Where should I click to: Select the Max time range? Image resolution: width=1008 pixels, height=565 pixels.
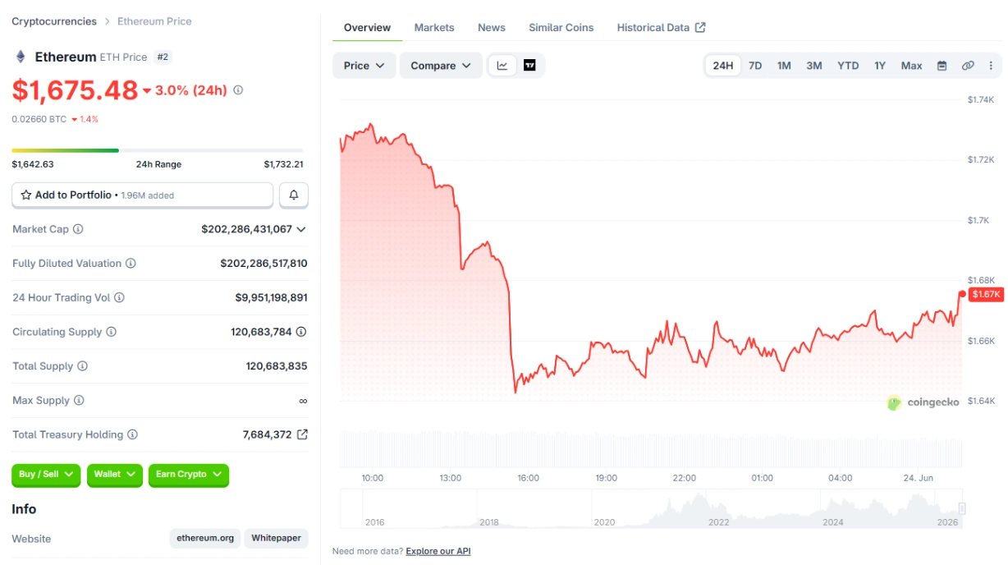912,66
